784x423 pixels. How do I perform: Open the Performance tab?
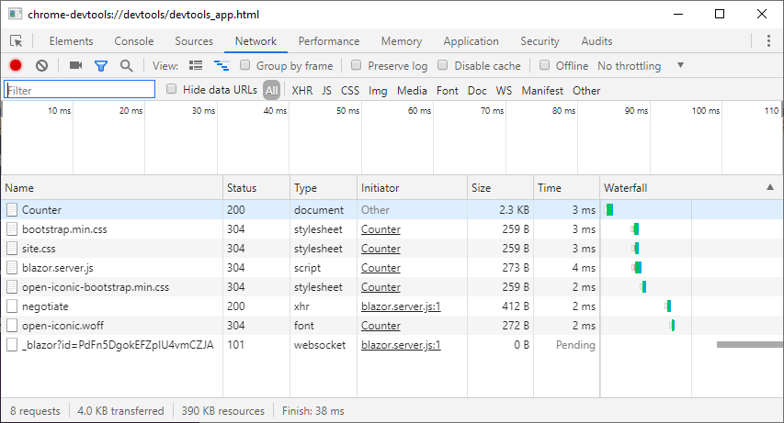pyautogui.click(x=329, y=41)
